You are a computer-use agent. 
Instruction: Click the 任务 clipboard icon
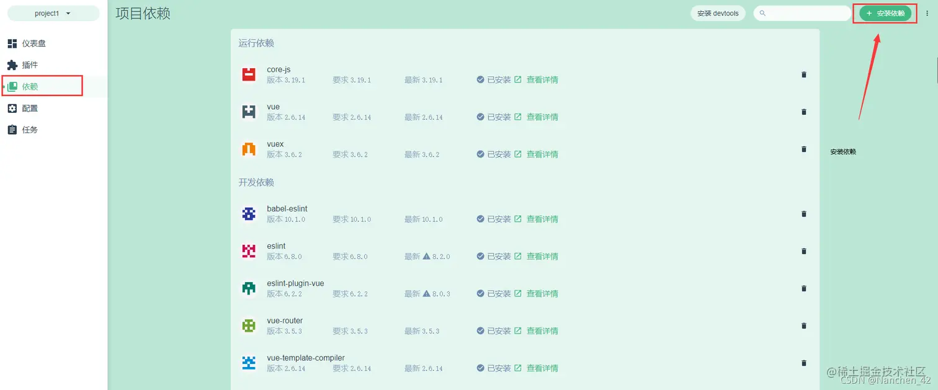point(12,130)
